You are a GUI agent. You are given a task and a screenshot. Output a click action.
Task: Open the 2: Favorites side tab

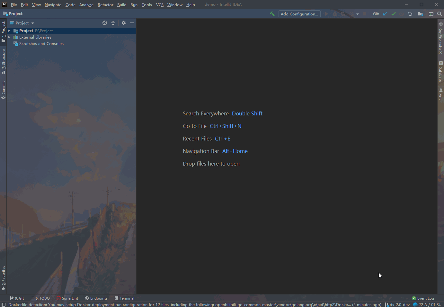[x=3, y=278]
